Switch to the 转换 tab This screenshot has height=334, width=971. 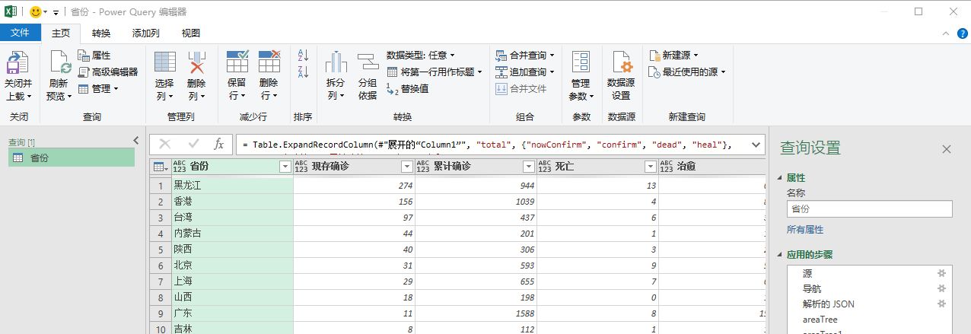pyautogui.click(x=101, y=33)
